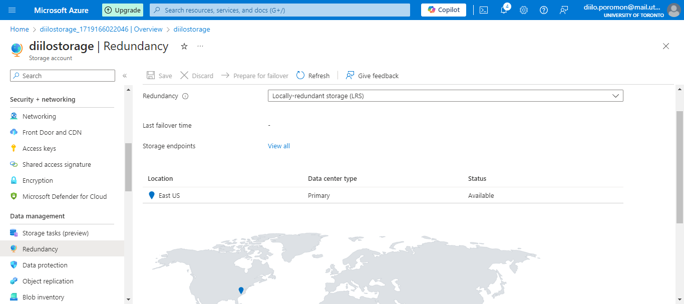Collapse the left sidebar menu
This screenshot has width=684, height=304.
pyautogui.click(x=125, y=76)
